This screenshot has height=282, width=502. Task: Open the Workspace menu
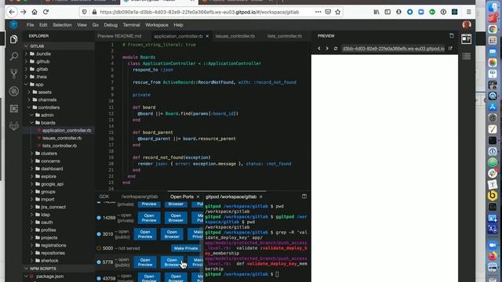point(157,25)
